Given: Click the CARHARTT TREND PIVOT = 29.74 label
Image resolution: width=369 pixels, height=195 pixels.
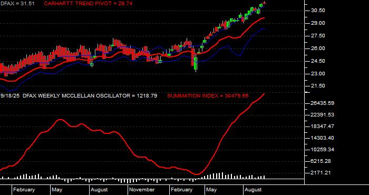Looking at the screenshot, I should click(x=88, y=3).
